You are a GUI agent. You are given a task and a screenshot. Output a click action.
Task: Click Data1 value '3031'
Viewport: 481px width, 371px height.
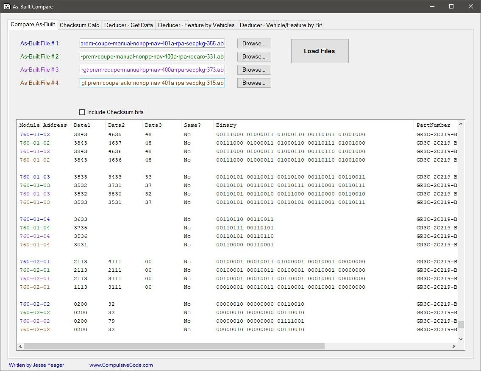coord(81,245)
